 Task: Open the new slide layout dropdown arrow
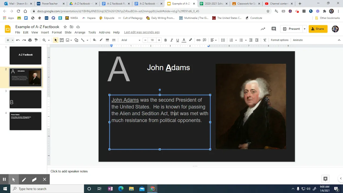[12, 40]
